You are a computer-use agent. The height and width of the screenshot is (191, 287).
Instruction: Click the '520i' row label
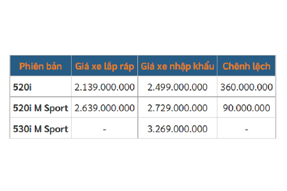click(x=22, y=87)
